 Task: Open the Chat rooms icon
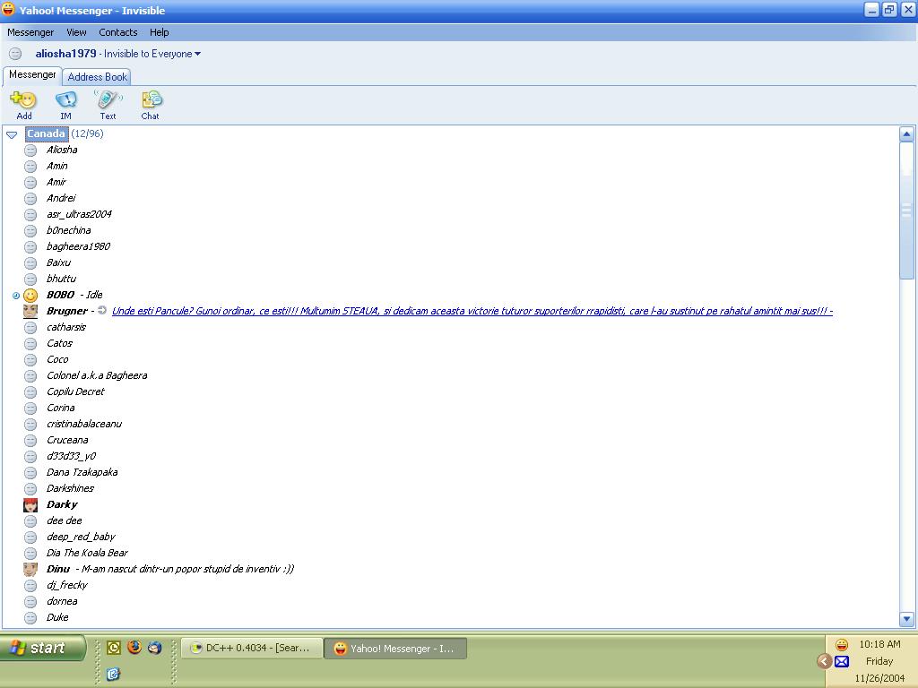(151, 99)
